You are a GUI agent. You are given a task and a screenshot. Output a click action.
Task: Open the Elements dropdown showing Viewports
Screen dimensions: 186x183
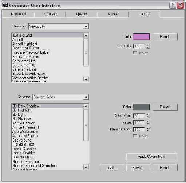pyautogui.click(x=59, y=27)
